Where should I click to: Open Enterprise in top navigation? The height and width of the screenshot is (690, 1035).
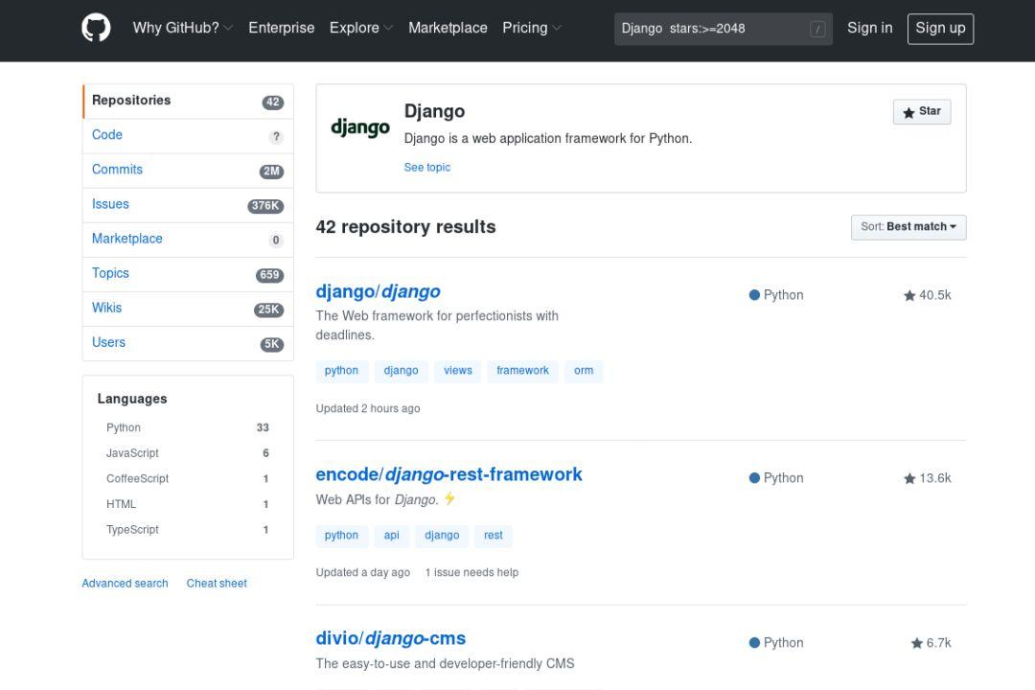tap(281, 28)
